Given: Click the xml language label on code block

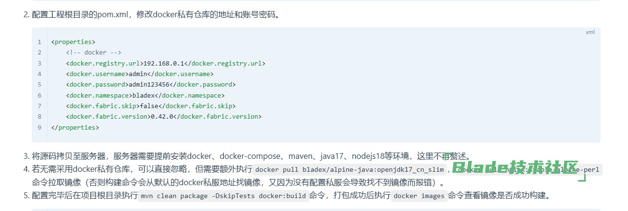Looking at the screenshot, I should [x=590, y=32].
